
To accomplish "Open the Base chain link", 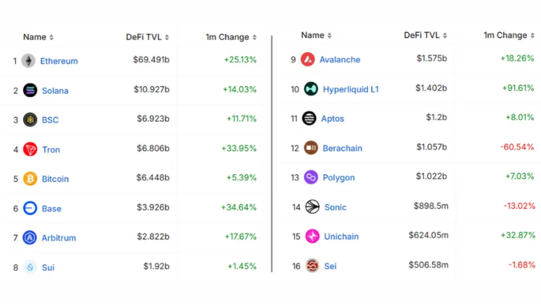I will coord(51,208).
